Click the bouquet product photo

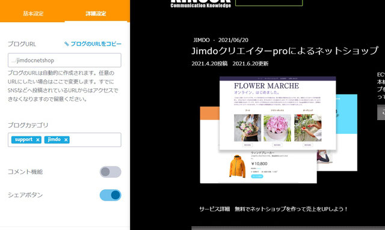pyautogui.click(x=247, y=128)
